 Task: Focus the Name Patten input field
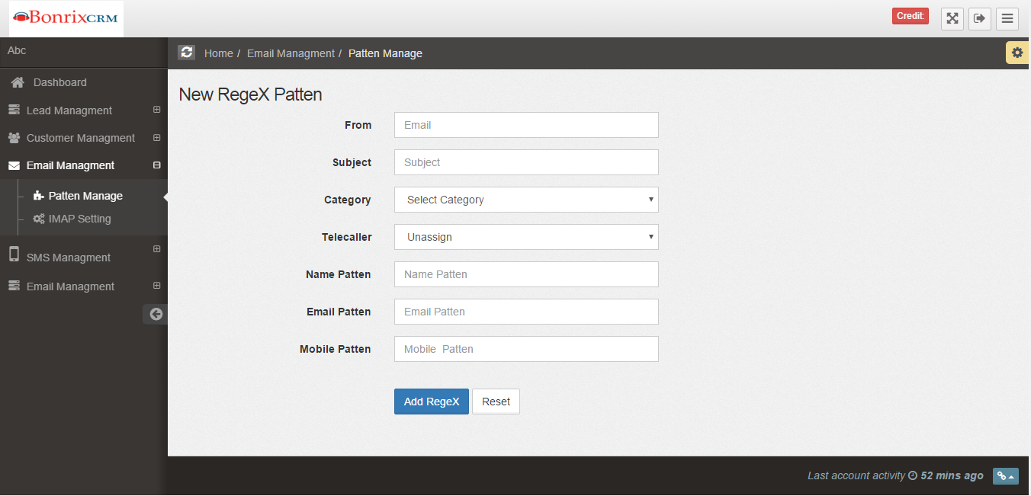point(526,274)
